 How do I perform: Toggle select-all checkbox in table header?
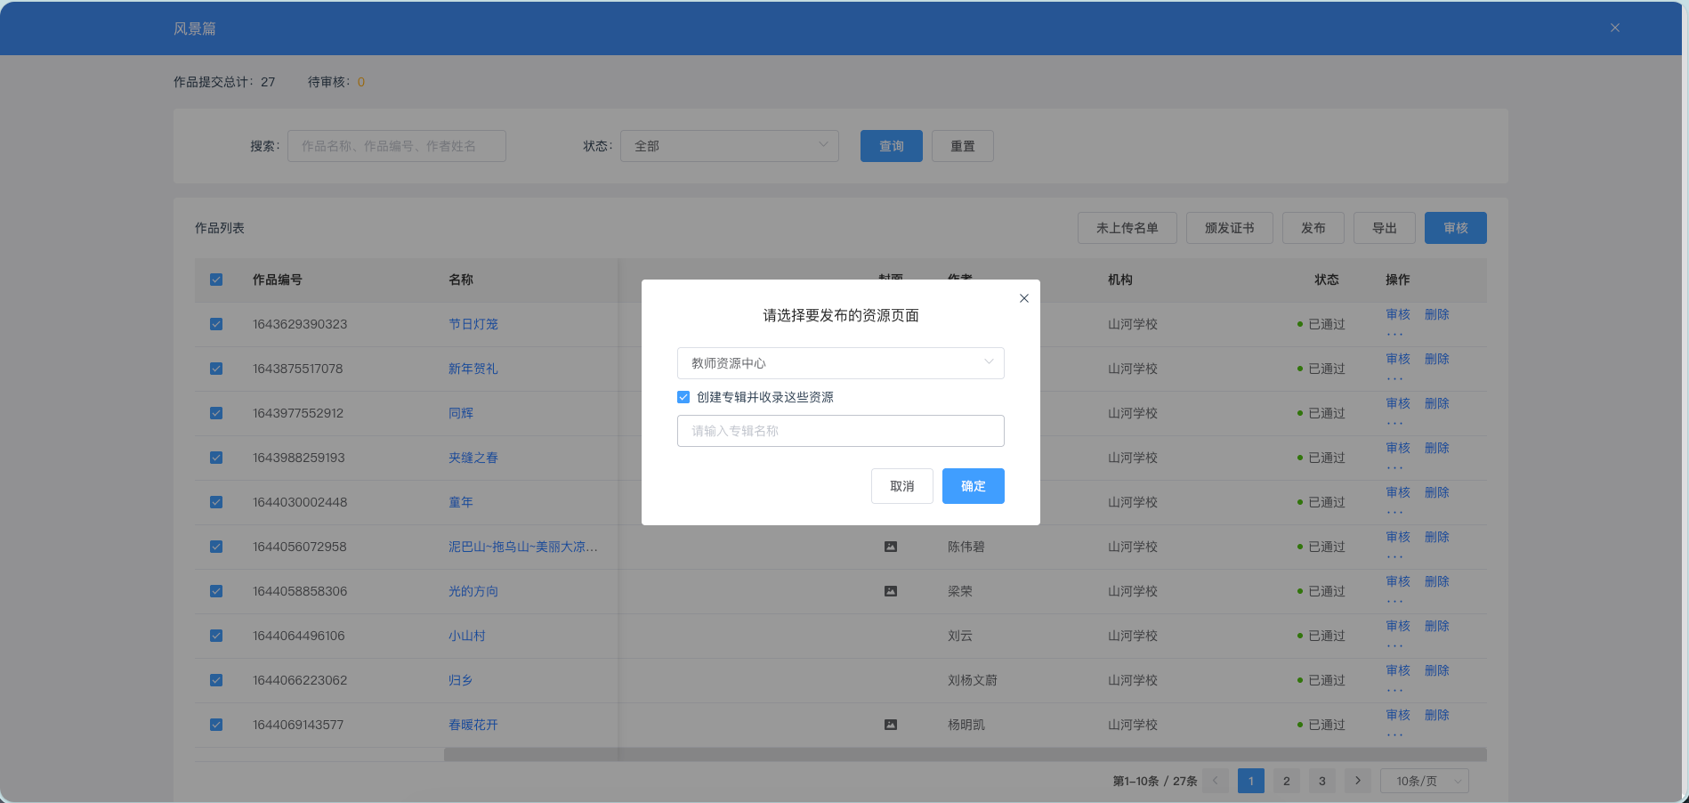coord(216,280)
